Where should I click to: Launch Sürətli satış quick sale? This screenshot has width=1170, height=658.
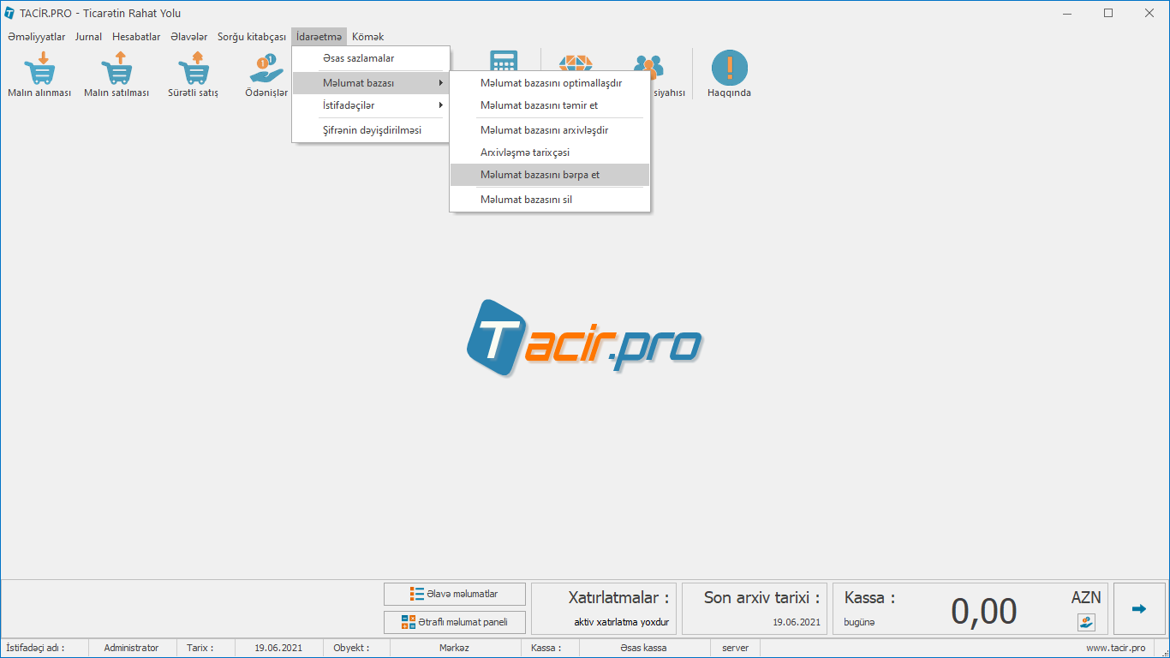[x=194, y=69]
